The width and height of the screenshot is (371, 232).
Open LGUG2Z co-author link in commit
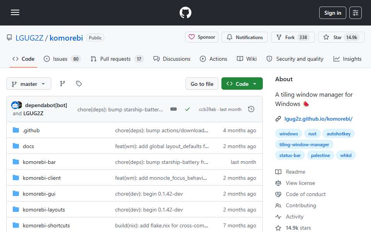[33, 113]
